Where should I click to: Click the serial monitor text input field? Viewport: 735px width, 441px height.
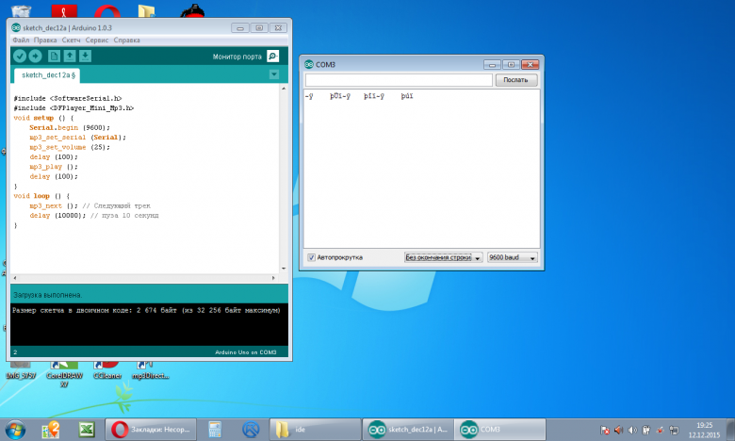[398, 80]
